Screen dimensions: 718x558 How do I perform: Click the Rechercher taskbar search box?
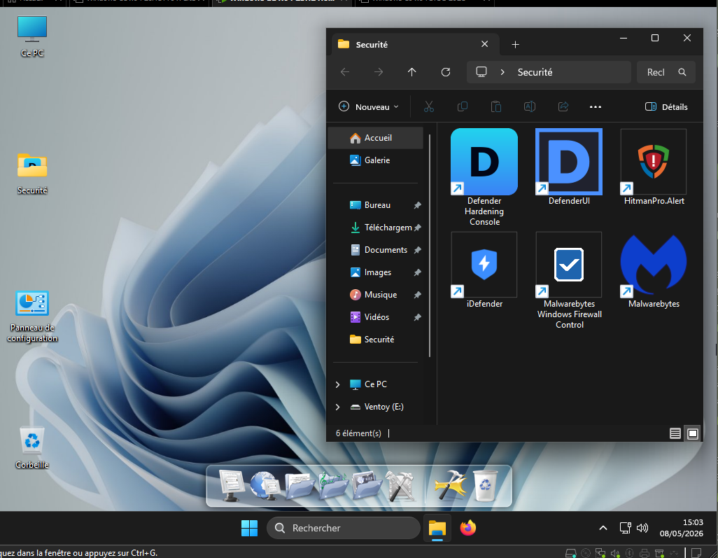point(344,528)
